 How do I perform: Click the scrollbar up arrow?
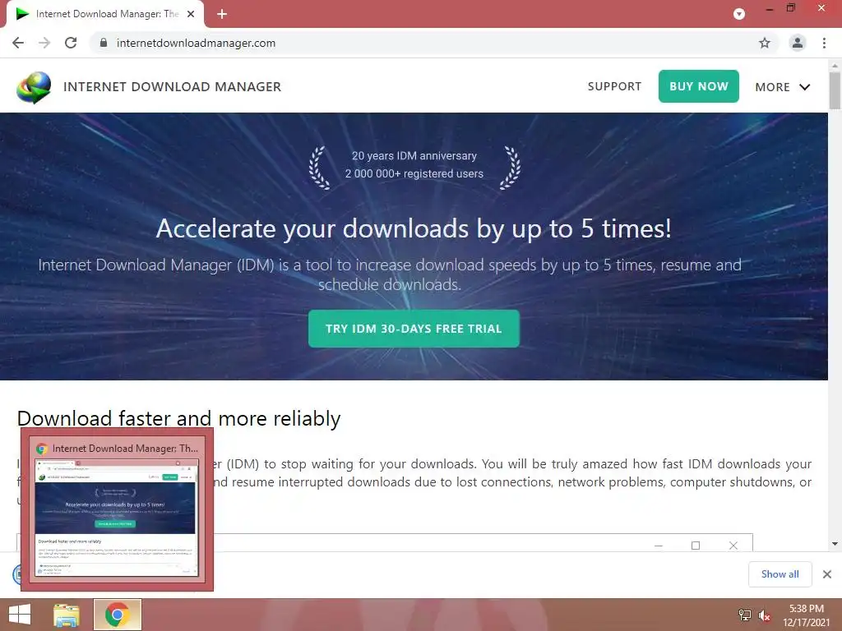[835, 65]
